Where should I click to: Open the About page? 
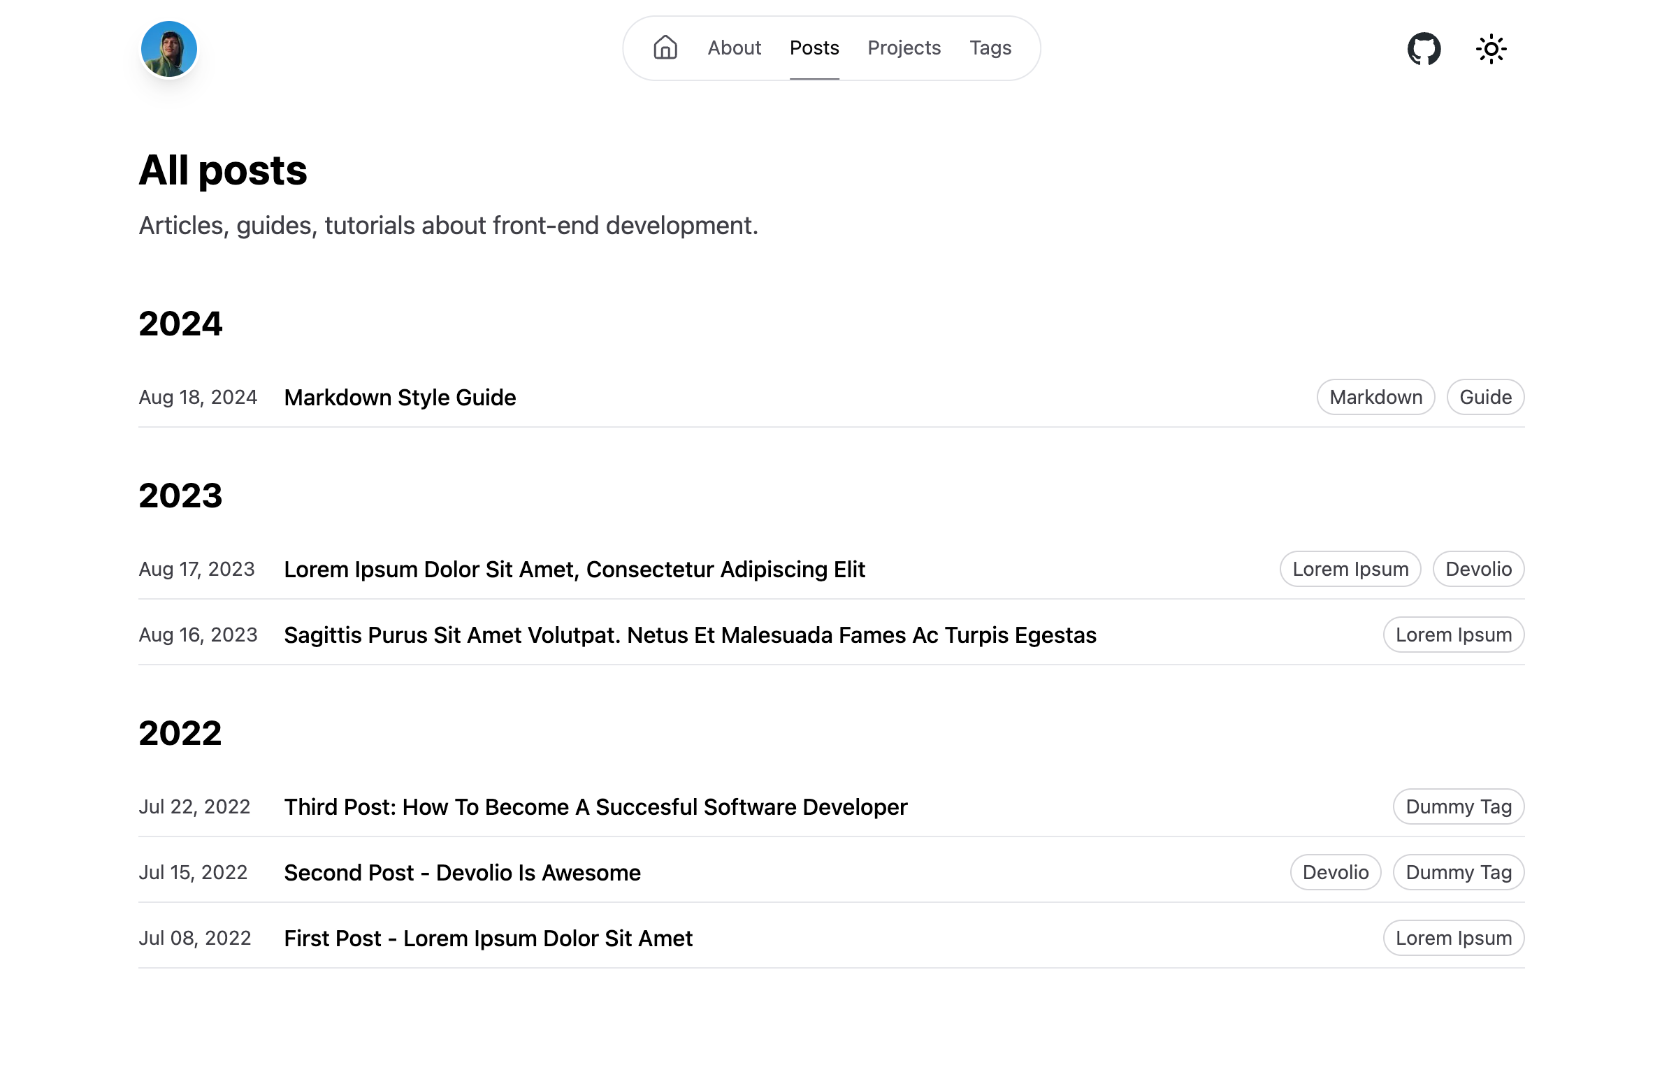734,48
